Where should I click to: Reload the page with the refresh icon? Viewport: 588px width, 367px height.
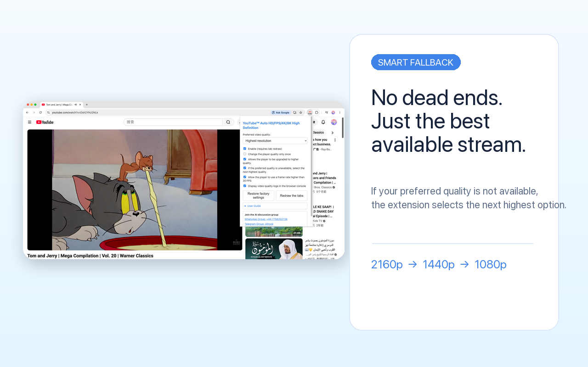click(40, 112)
